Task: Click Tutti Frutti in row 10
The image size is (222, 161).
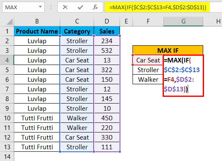Action: pyautogui.click(x=37, y=118)
